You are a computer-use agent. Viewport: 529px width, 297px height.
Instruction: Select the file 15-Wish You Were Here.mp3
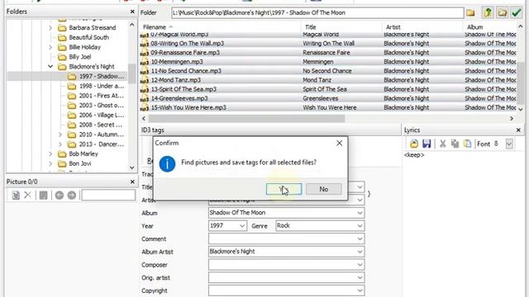[188, 108]
